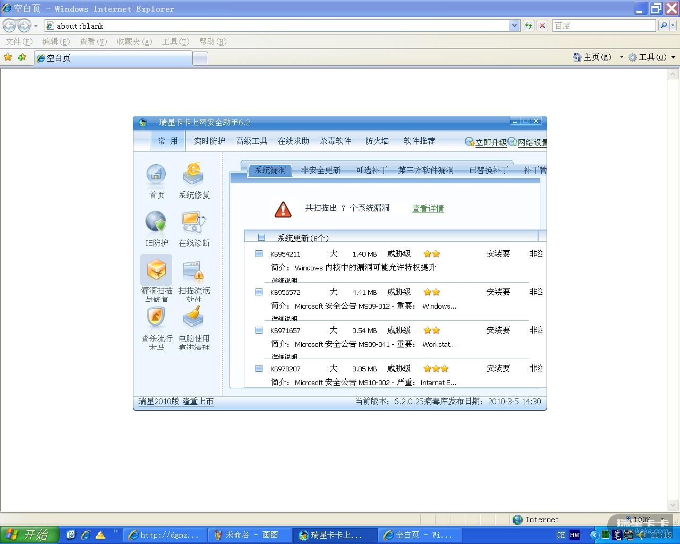Click the 查看详情 link

pyautogui.click(x=428, y=209)
